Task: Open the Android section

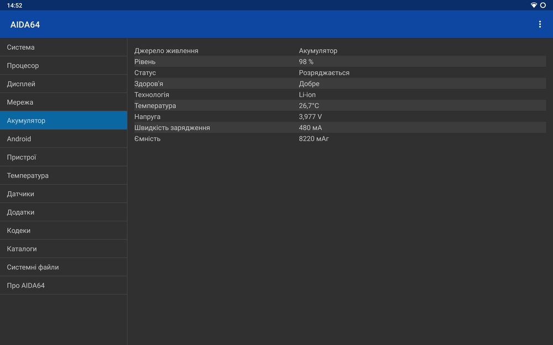Action: [x=64, y=139]
